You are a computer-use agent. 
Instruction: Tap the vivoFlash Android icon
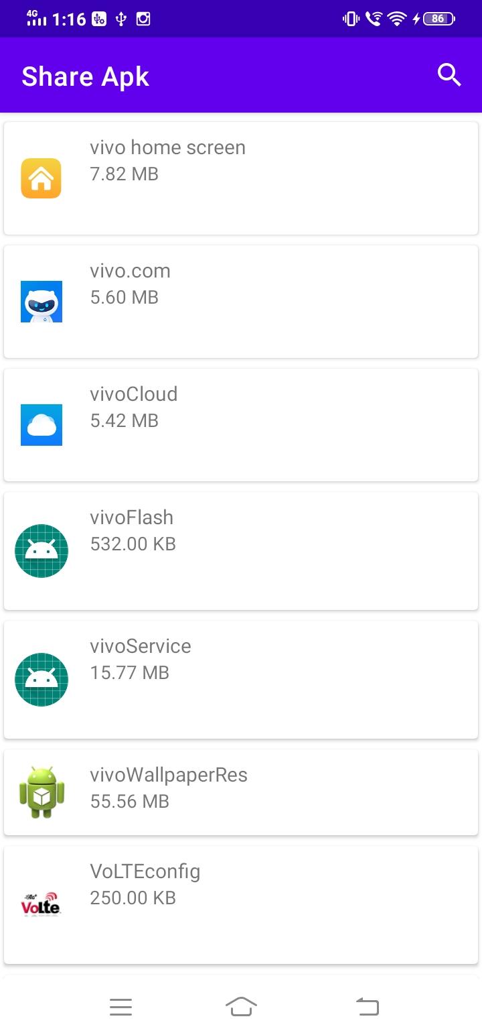click(x=42, y=551)
